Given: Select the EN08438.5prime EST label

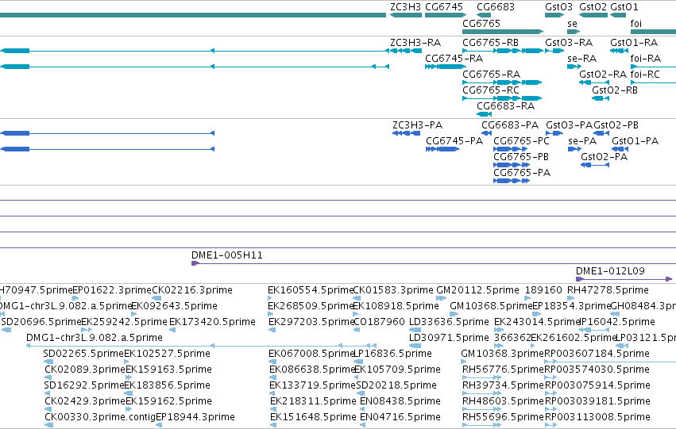Looking at the screenshot, I should click(x=400, y=401).
